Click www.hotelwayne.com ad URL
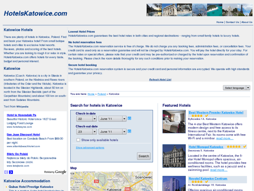 [x=19, y=127]
